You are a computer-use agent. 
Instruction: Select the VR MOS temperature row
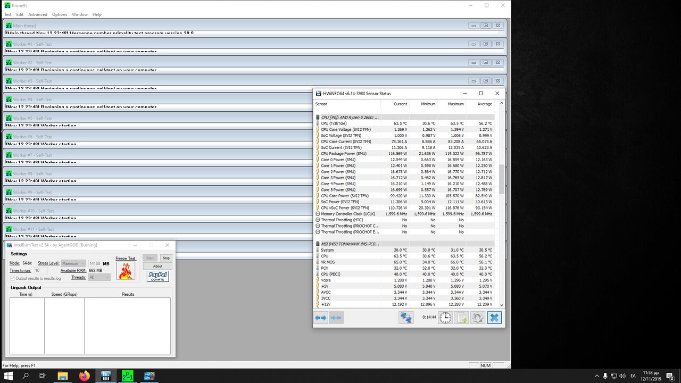click(404, 262)
